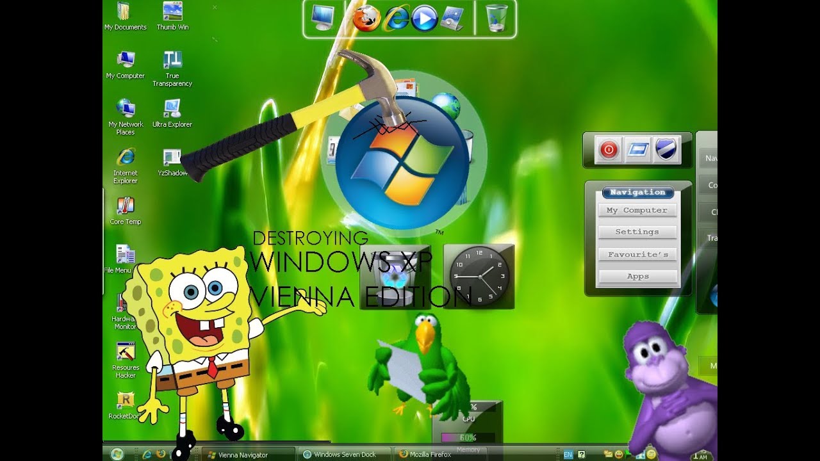Click the taskbar clock showing AM
Screen dimensions: 820x461
tap(700, 455)
